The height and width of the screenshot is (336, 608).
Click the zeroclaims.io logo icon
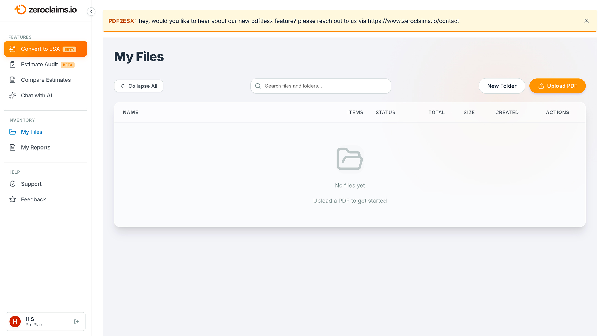tap(20, 10)
